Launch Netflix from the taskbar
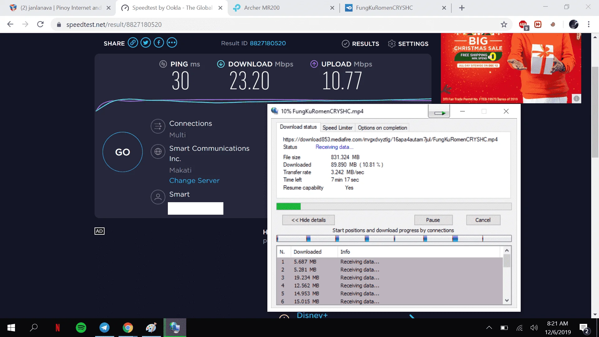The image size is (599, 337). 58,328
